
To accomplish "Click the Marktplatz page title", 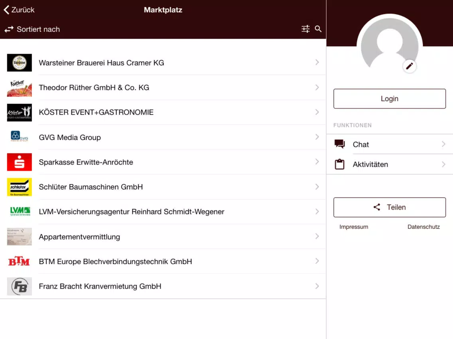I will coord(163,10).
